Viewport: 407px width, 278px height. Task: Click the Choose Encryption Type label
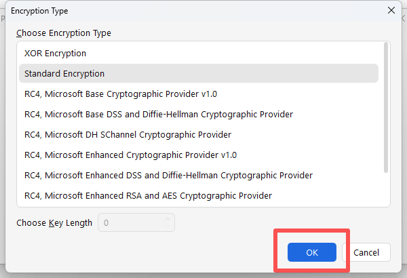click(64, 33)
